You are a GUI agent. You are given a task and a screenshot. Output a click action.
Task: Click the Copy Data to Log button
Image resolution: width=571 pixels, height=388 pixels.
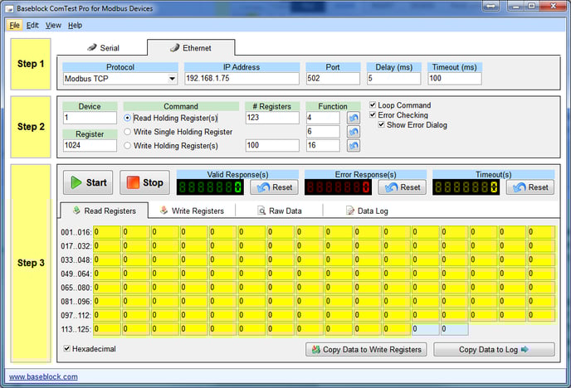494,350
